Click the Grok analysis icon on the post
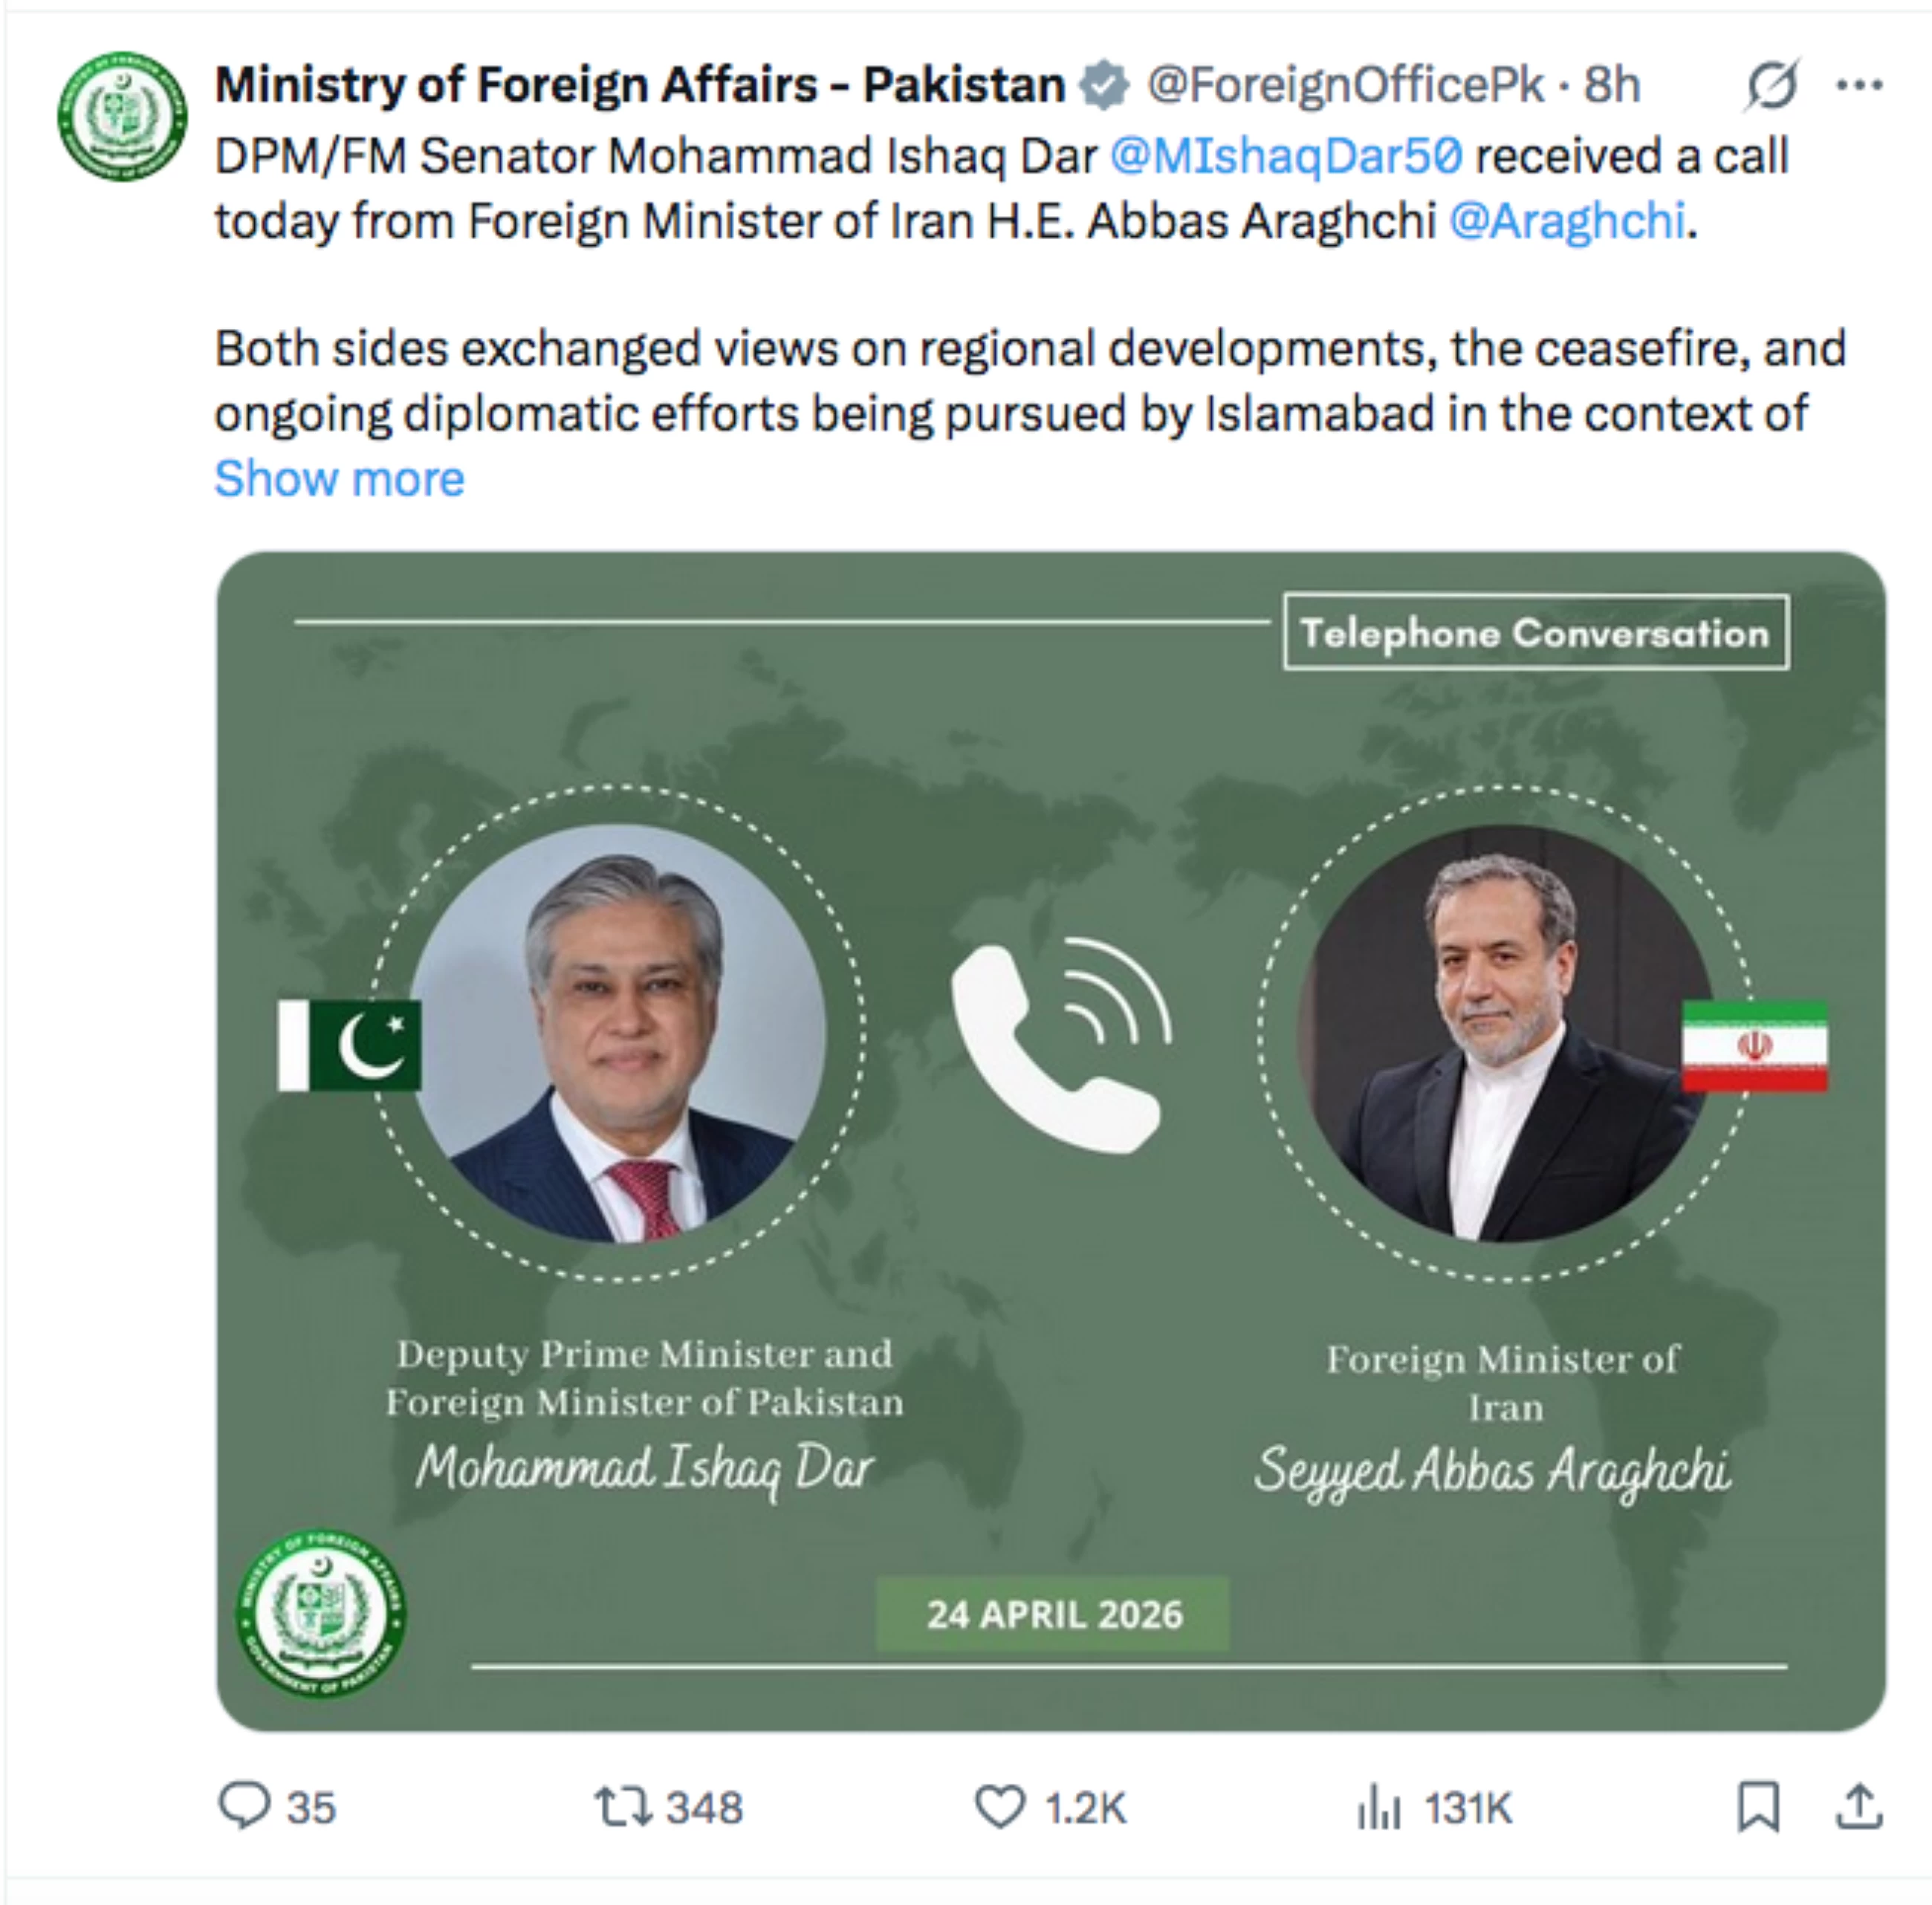Viewport: 1932px width, 1905px height. pos(1774,85)
